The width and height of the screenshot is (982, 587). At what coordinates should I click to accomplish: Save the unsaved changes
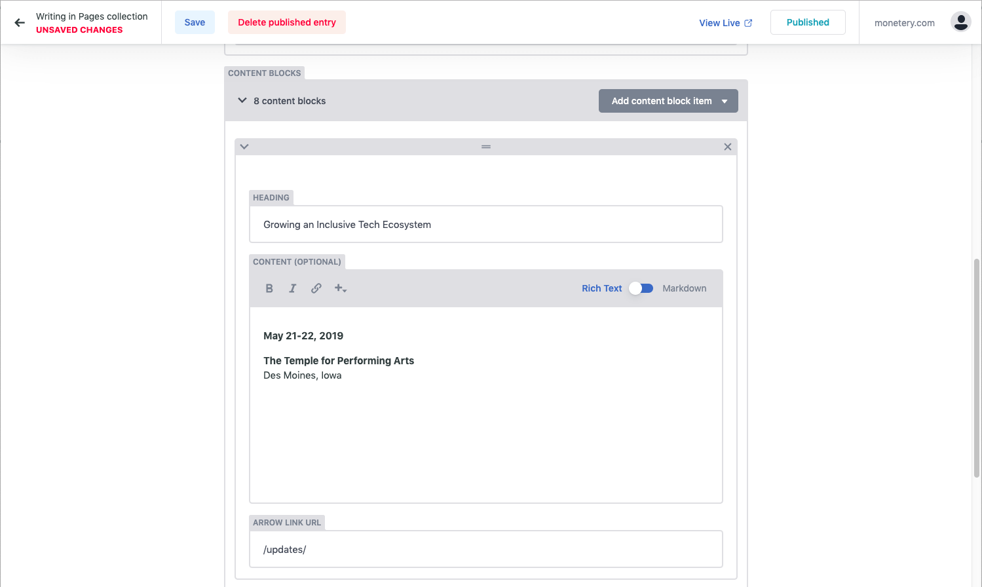pos(195,22)
